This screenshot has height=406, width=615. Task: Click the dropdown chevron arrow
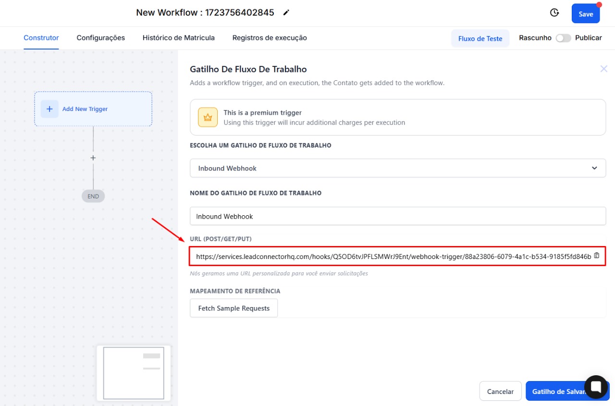[594, 168]
